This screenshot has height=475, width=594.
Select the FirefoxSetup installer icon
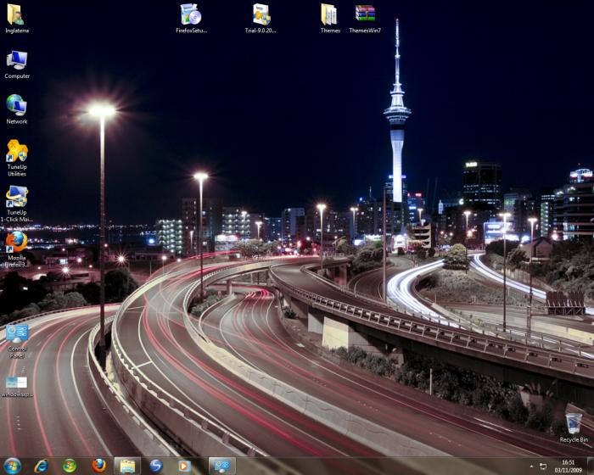click(191, 15)
